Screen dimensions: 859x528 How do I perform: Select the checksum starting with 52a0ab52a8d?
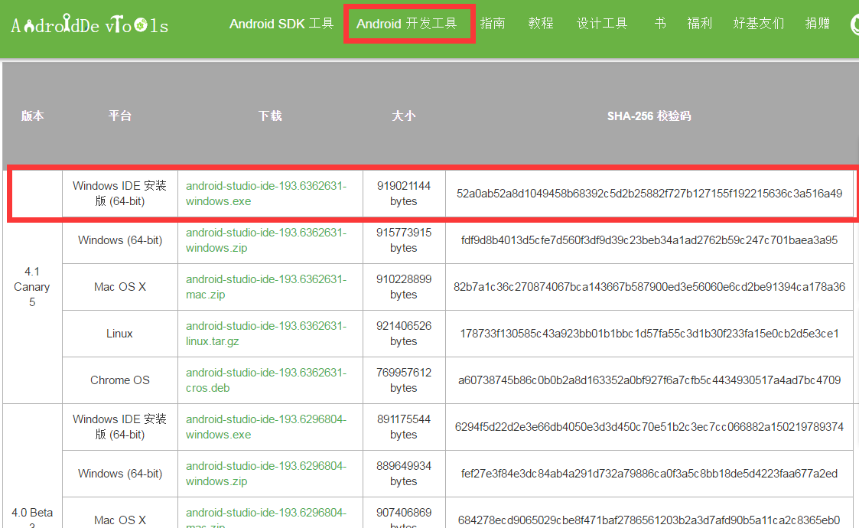(x=649, y=194)
